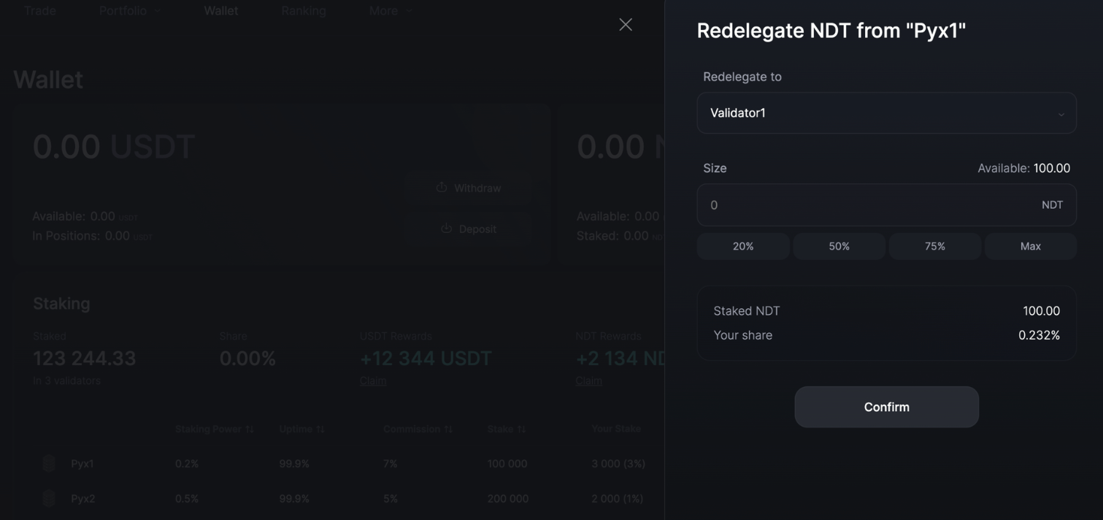Confirm the redelegation
The image size is (1103, 520).
pos(886,407)
